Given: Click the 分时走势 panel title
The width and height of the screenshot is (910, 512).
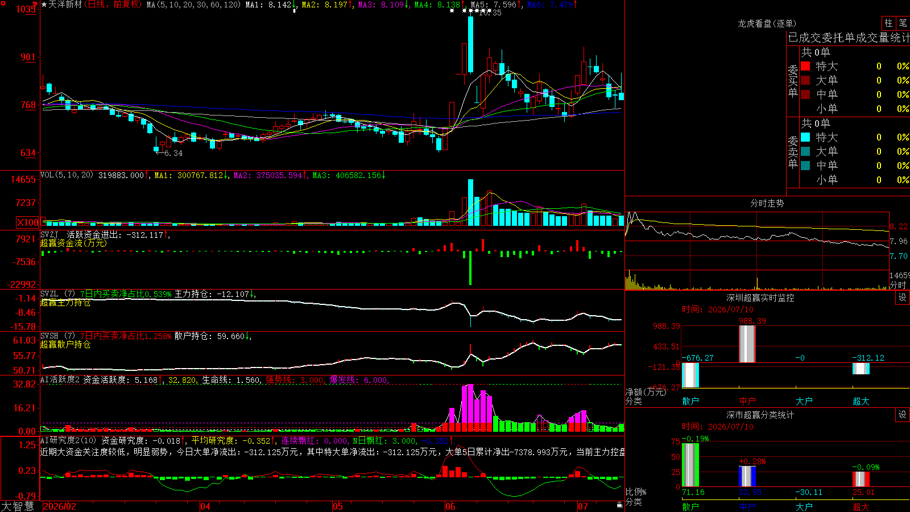Looking at the screenshot, I should pos(767,203).
